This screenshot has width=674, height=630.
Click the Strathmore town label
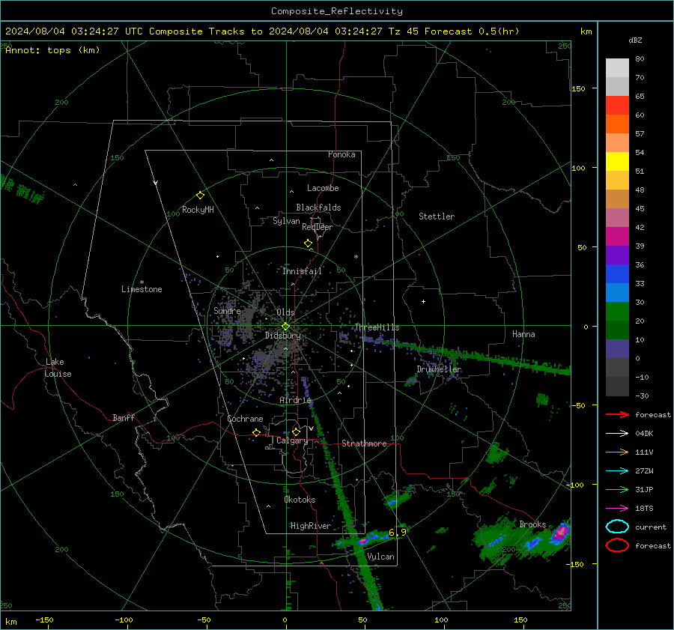click(364, 443)
